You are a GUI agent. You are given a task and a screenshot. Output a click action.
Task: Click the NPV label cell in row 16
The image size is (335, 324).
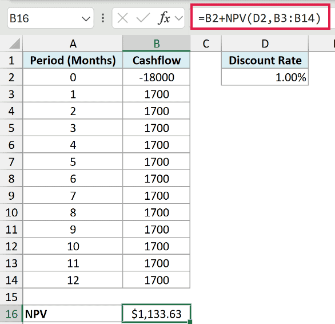(73, 314)
